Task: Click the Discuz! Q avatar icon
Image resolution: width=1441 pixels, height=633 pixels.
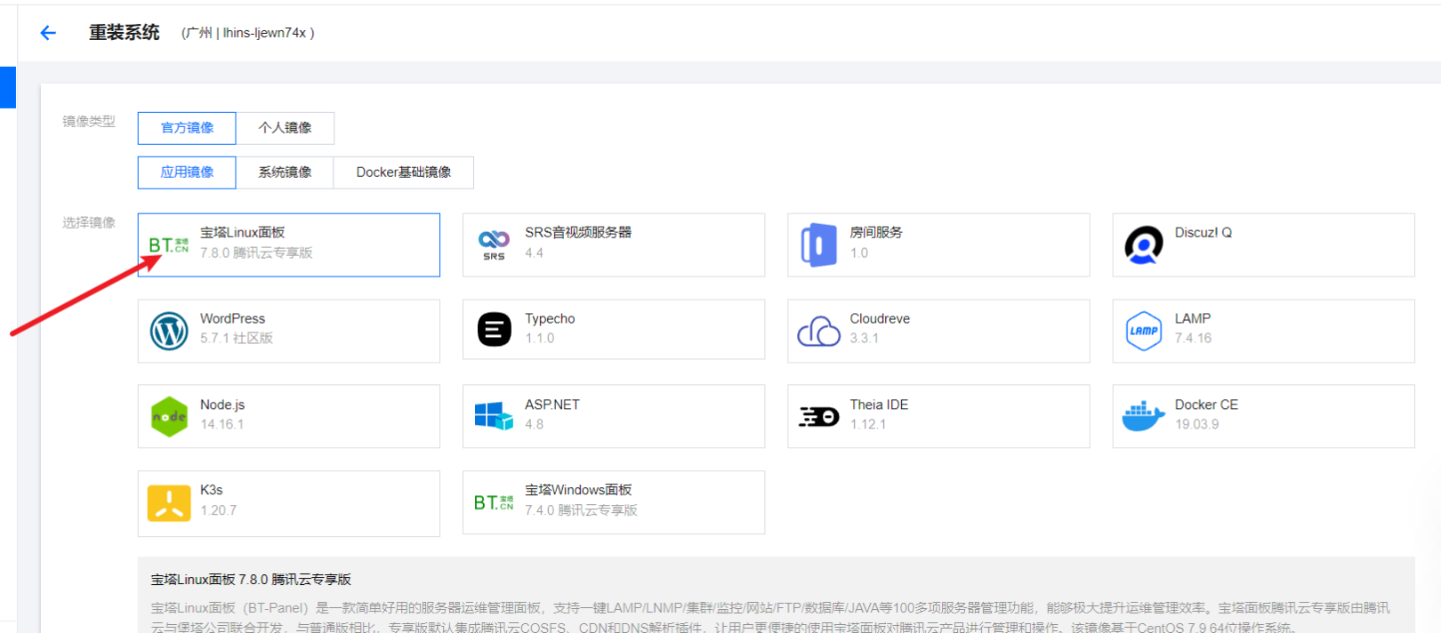Action: tap(1144, 245)
